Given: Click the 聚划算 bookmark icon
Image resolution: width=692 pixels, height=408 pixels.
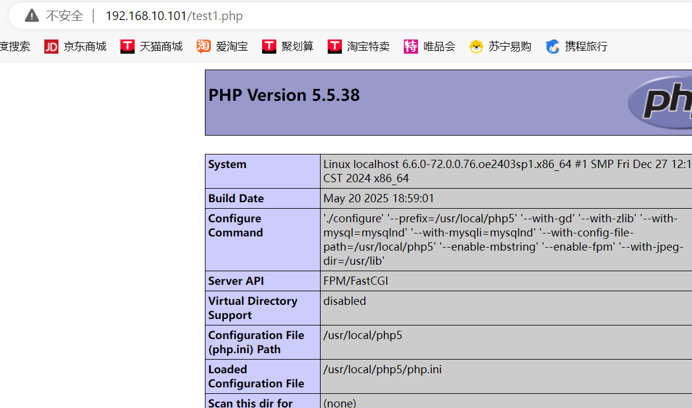Looking at the screenshot, I should point(269,46).
